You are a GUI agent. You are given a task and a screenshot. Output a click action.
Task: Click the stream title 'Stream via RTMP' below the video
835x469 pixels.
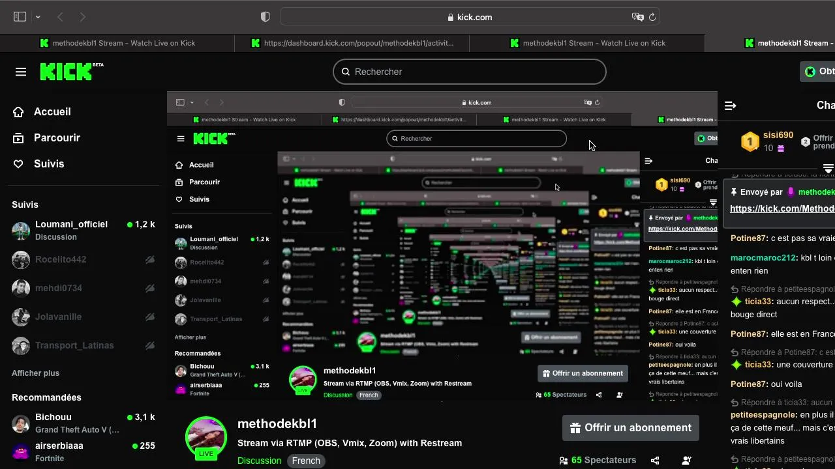pyautogui.click(x=350, y=443)
